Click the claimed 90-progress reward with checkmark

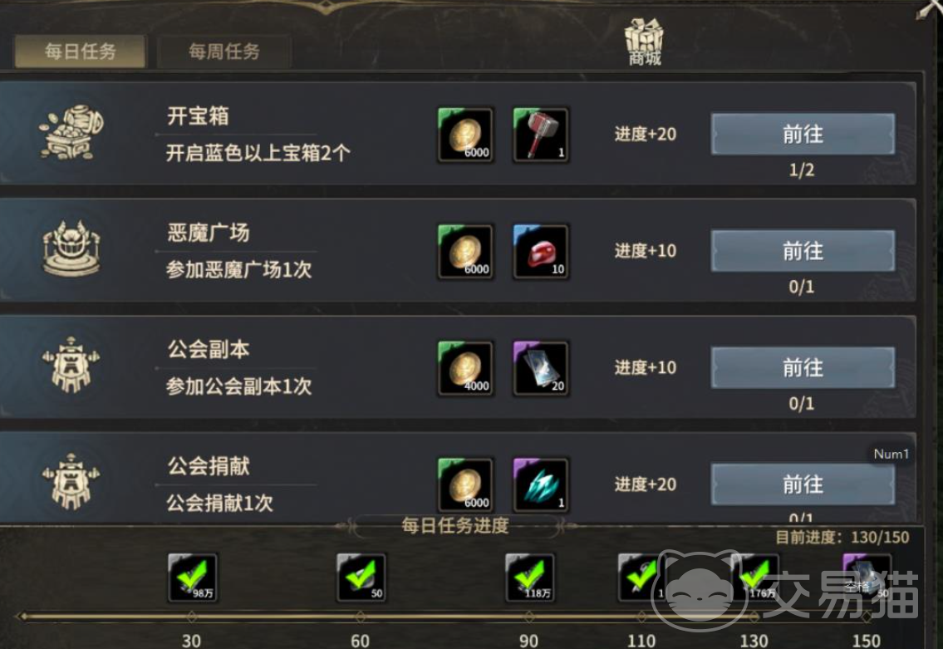point(529,578)
